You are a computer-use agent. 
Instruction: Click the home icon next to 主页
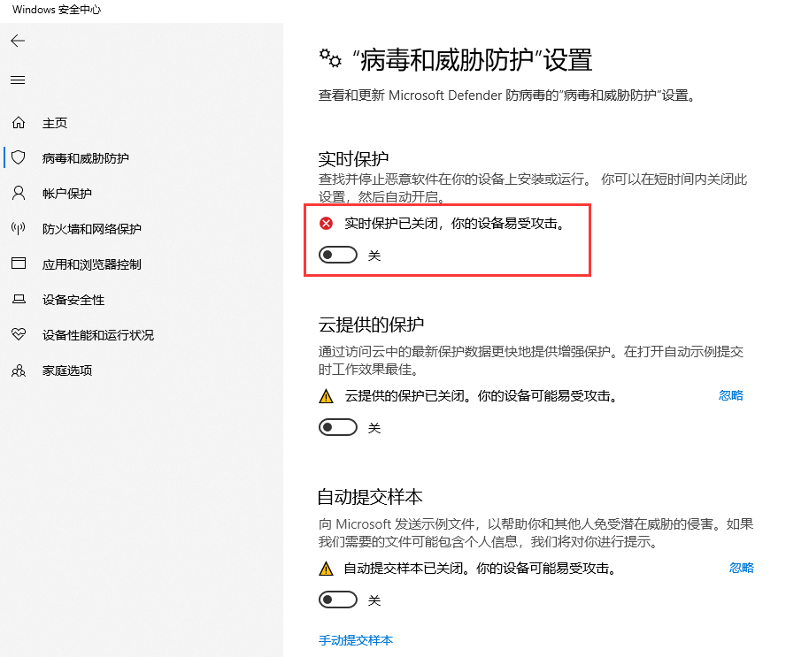pos(19,123)
